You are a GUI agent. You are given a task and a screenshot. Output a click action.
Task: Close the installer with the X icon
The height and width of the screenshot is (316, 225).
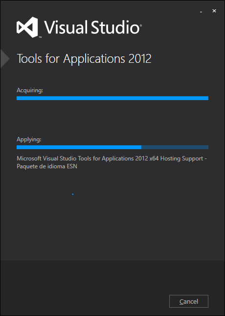(214, 11)
